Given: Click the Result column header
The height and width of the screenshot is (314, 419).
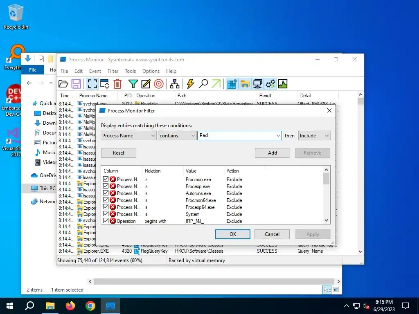Looking at the screenshot, I should click(x=277, y=96).
